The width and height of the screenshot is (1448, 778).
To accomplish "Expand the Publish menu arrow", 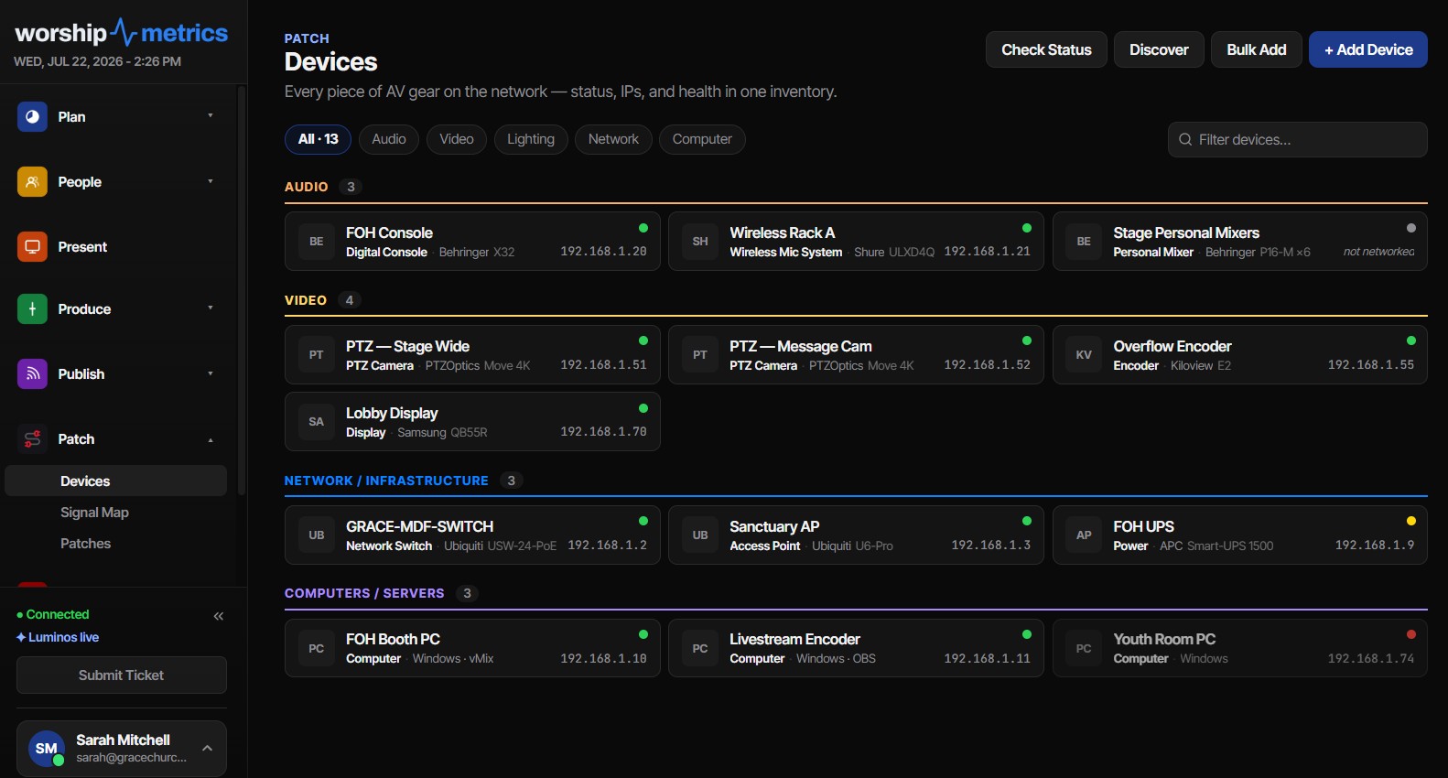I will [x=211, y=373].
